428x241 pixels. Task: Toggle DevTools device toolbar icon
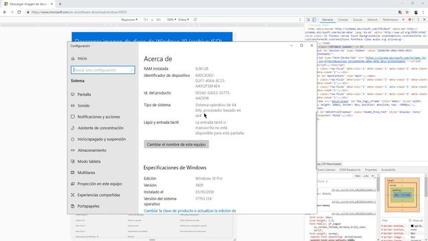point(314,19)
